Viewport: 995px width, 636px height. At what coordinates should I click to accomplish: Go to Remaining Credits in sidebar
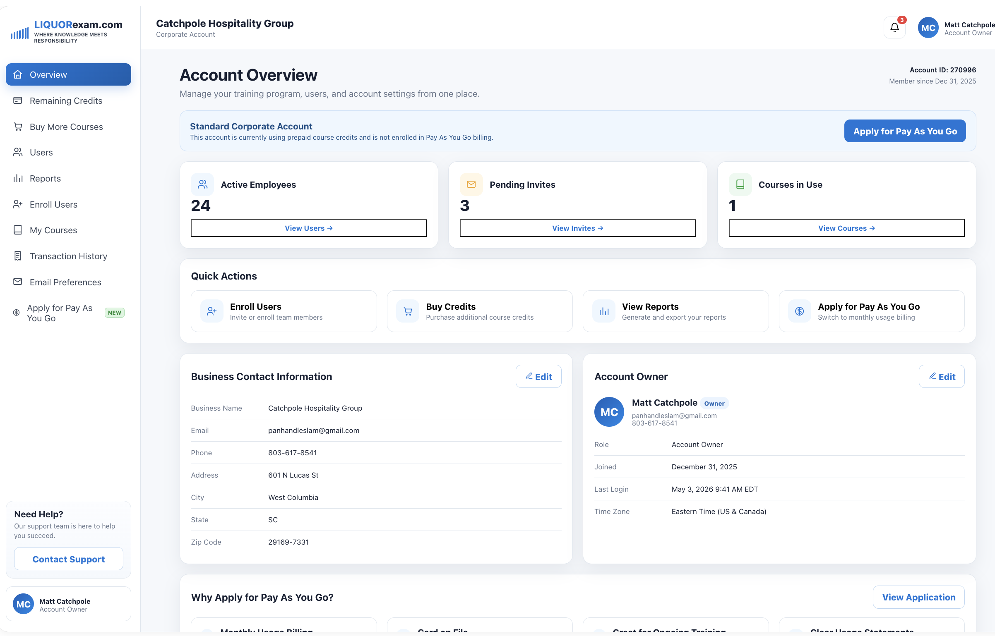68,100
